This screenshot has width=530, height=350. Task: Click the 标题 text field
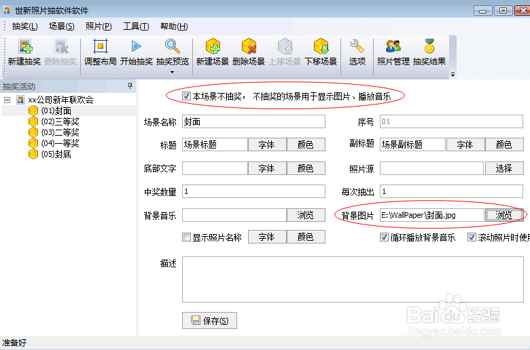215,144
